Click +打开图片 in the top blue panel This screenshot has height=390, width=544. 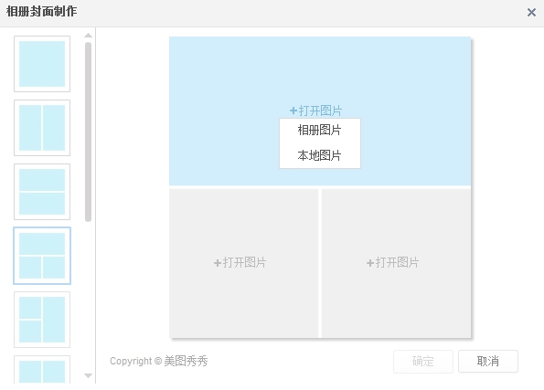[315, 111]
